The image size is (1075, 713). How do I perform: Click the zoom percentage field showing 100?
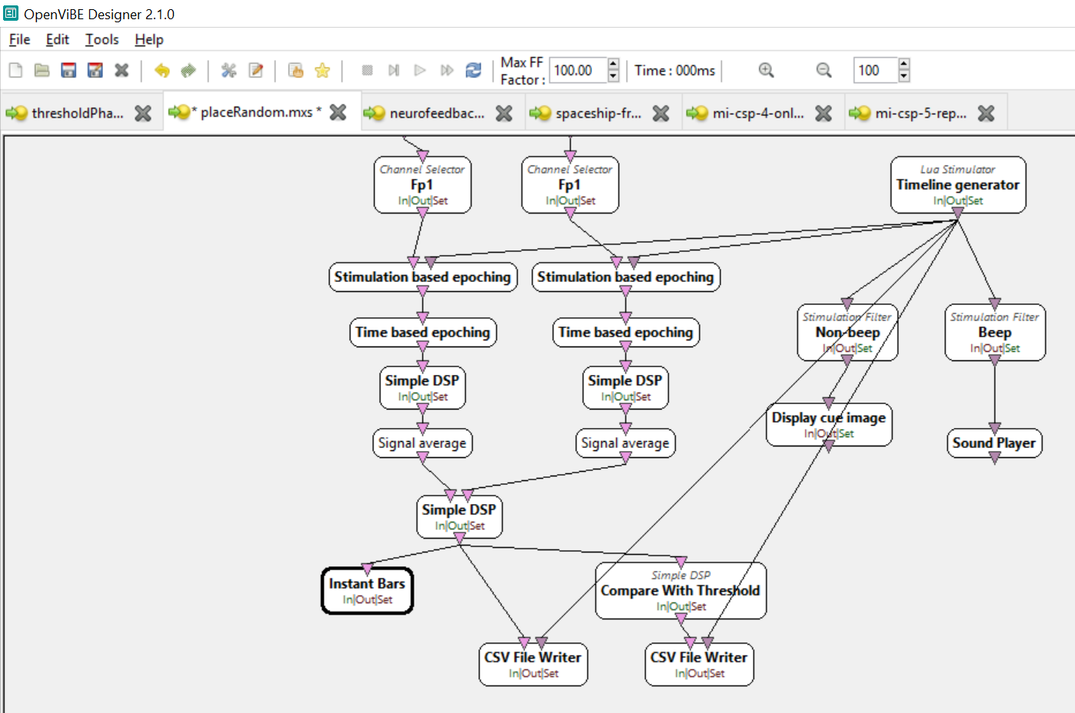(876, 71)
